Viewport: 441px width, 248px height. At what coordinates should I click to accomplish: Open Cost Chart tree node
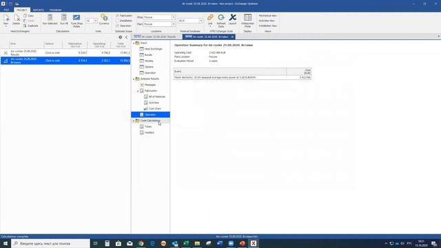click(x=154, y=109)
